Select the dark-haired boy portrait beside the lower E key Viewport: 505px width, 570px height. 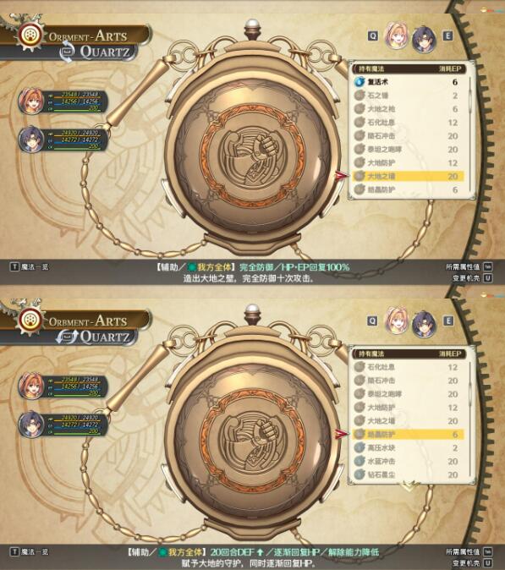[x=424, y=323]
